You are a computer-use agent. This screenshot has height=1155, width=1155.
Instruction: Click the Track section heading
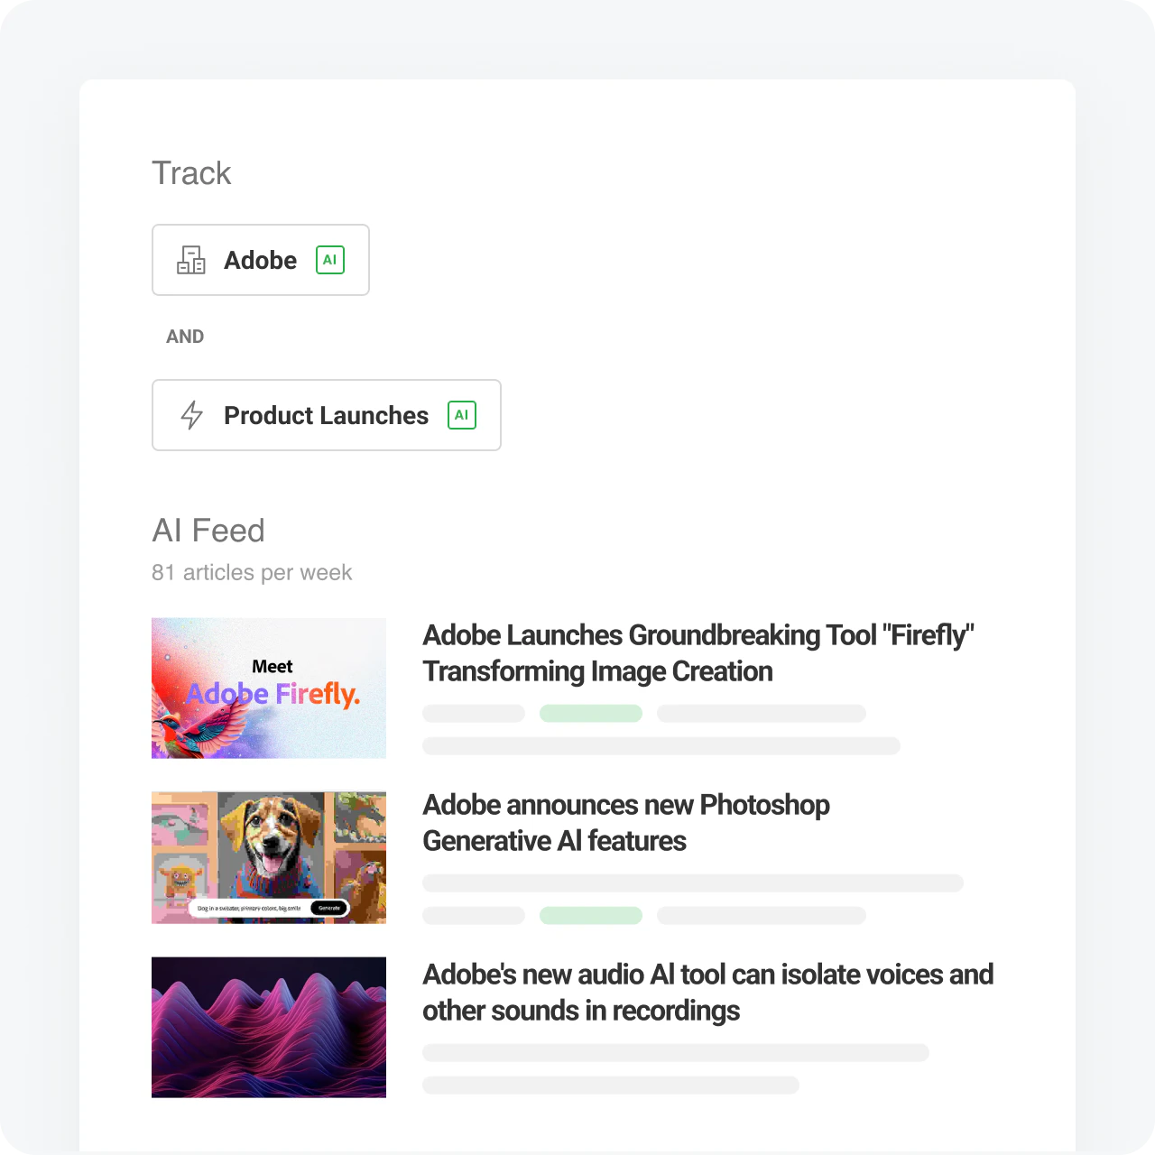(191, 172)
